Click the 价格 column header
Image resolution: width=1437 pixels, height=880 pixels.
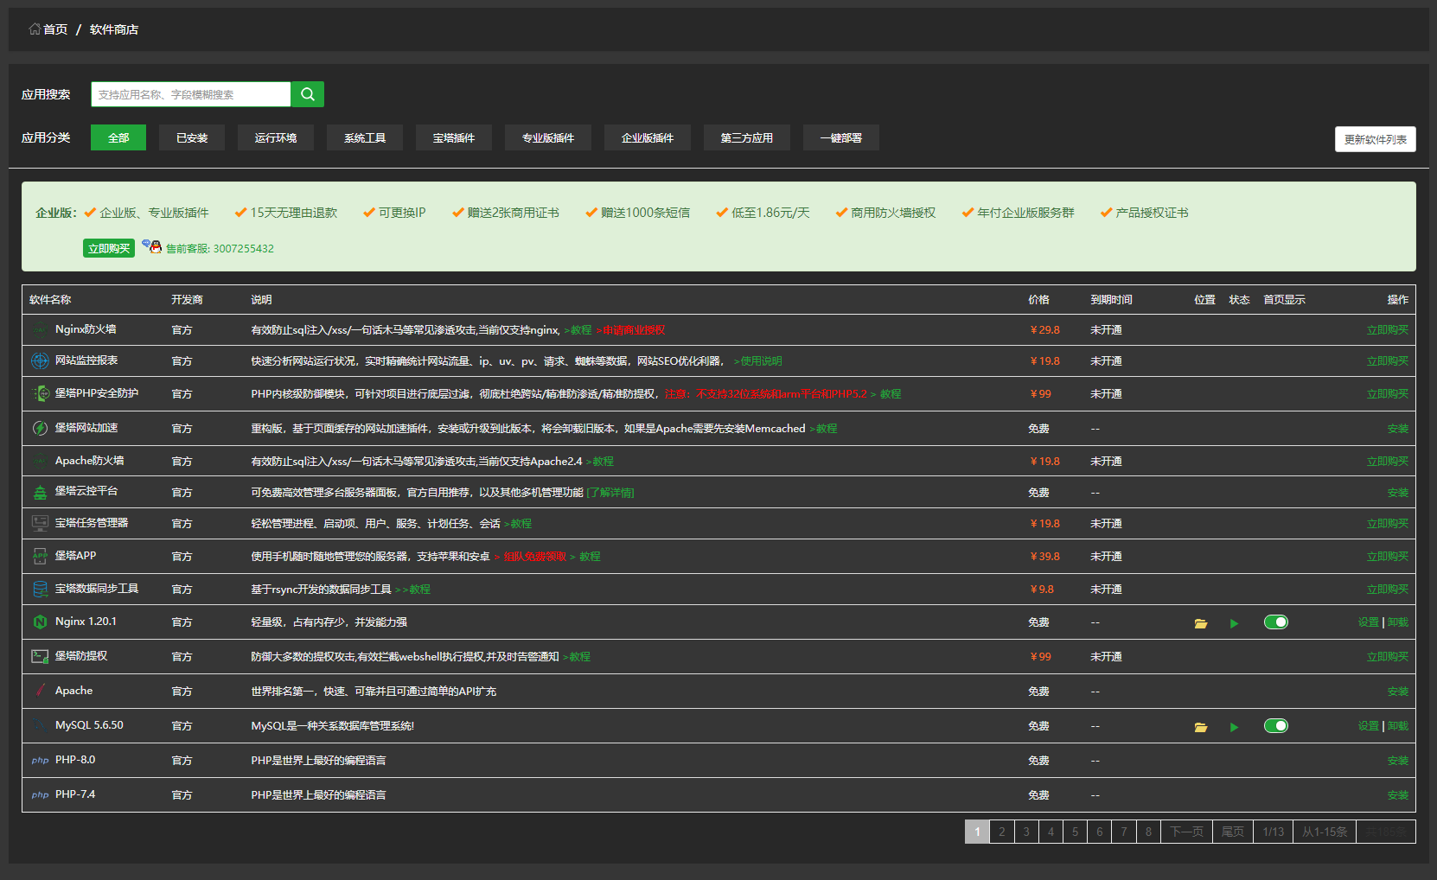pyautogui.click(x=1038, y=299)
